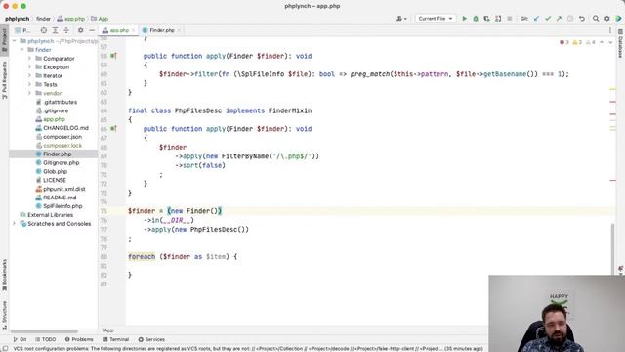Expand the Exception folder
This screenshot has height=352, width=625.
click(x=29, y=67)
